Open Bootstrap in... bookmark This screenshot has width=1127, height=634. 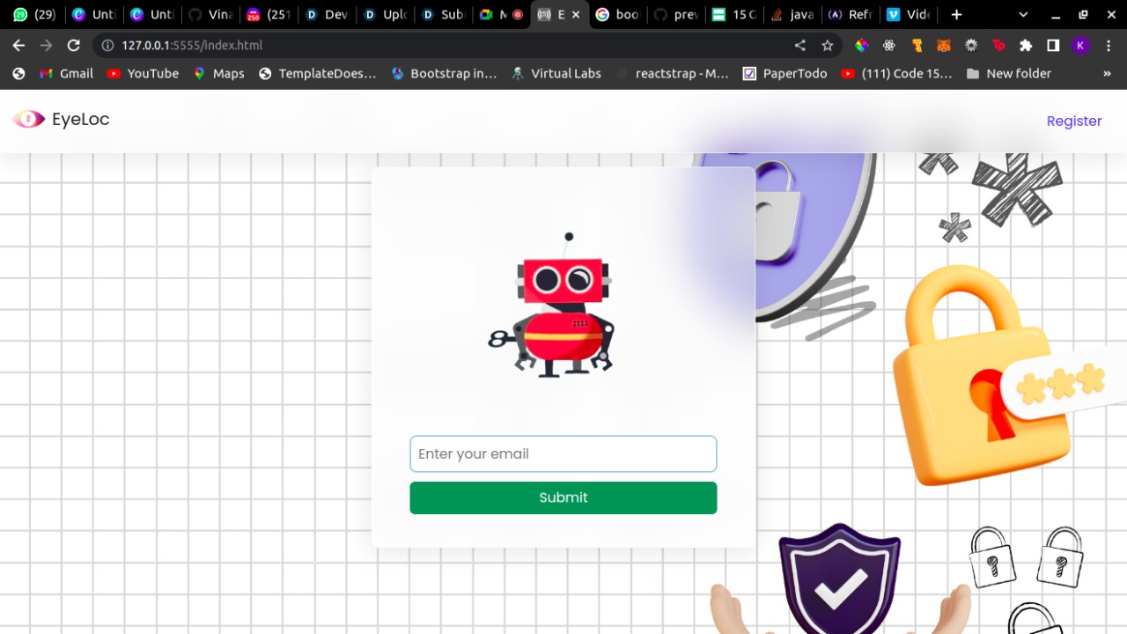(x=445, y=73)
